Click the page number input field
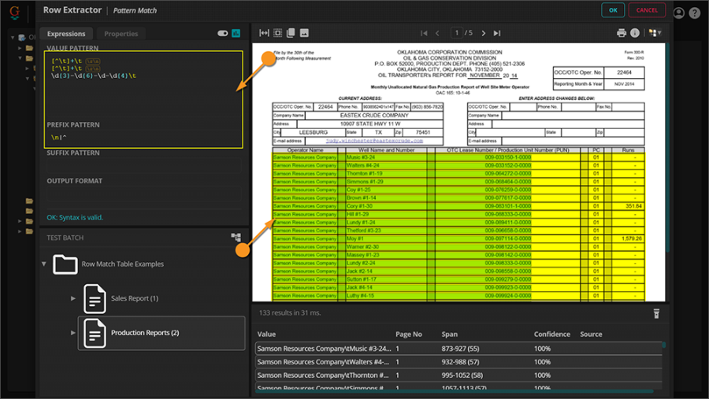The image size is (709, 399). [x=457, y=33]
